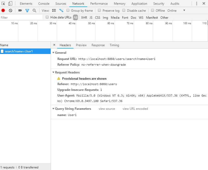Image resolution: width=208 pixels, height=170 pixels.
Task: Click the capture screenshots camera icon
Action: (x=20, y=10)
